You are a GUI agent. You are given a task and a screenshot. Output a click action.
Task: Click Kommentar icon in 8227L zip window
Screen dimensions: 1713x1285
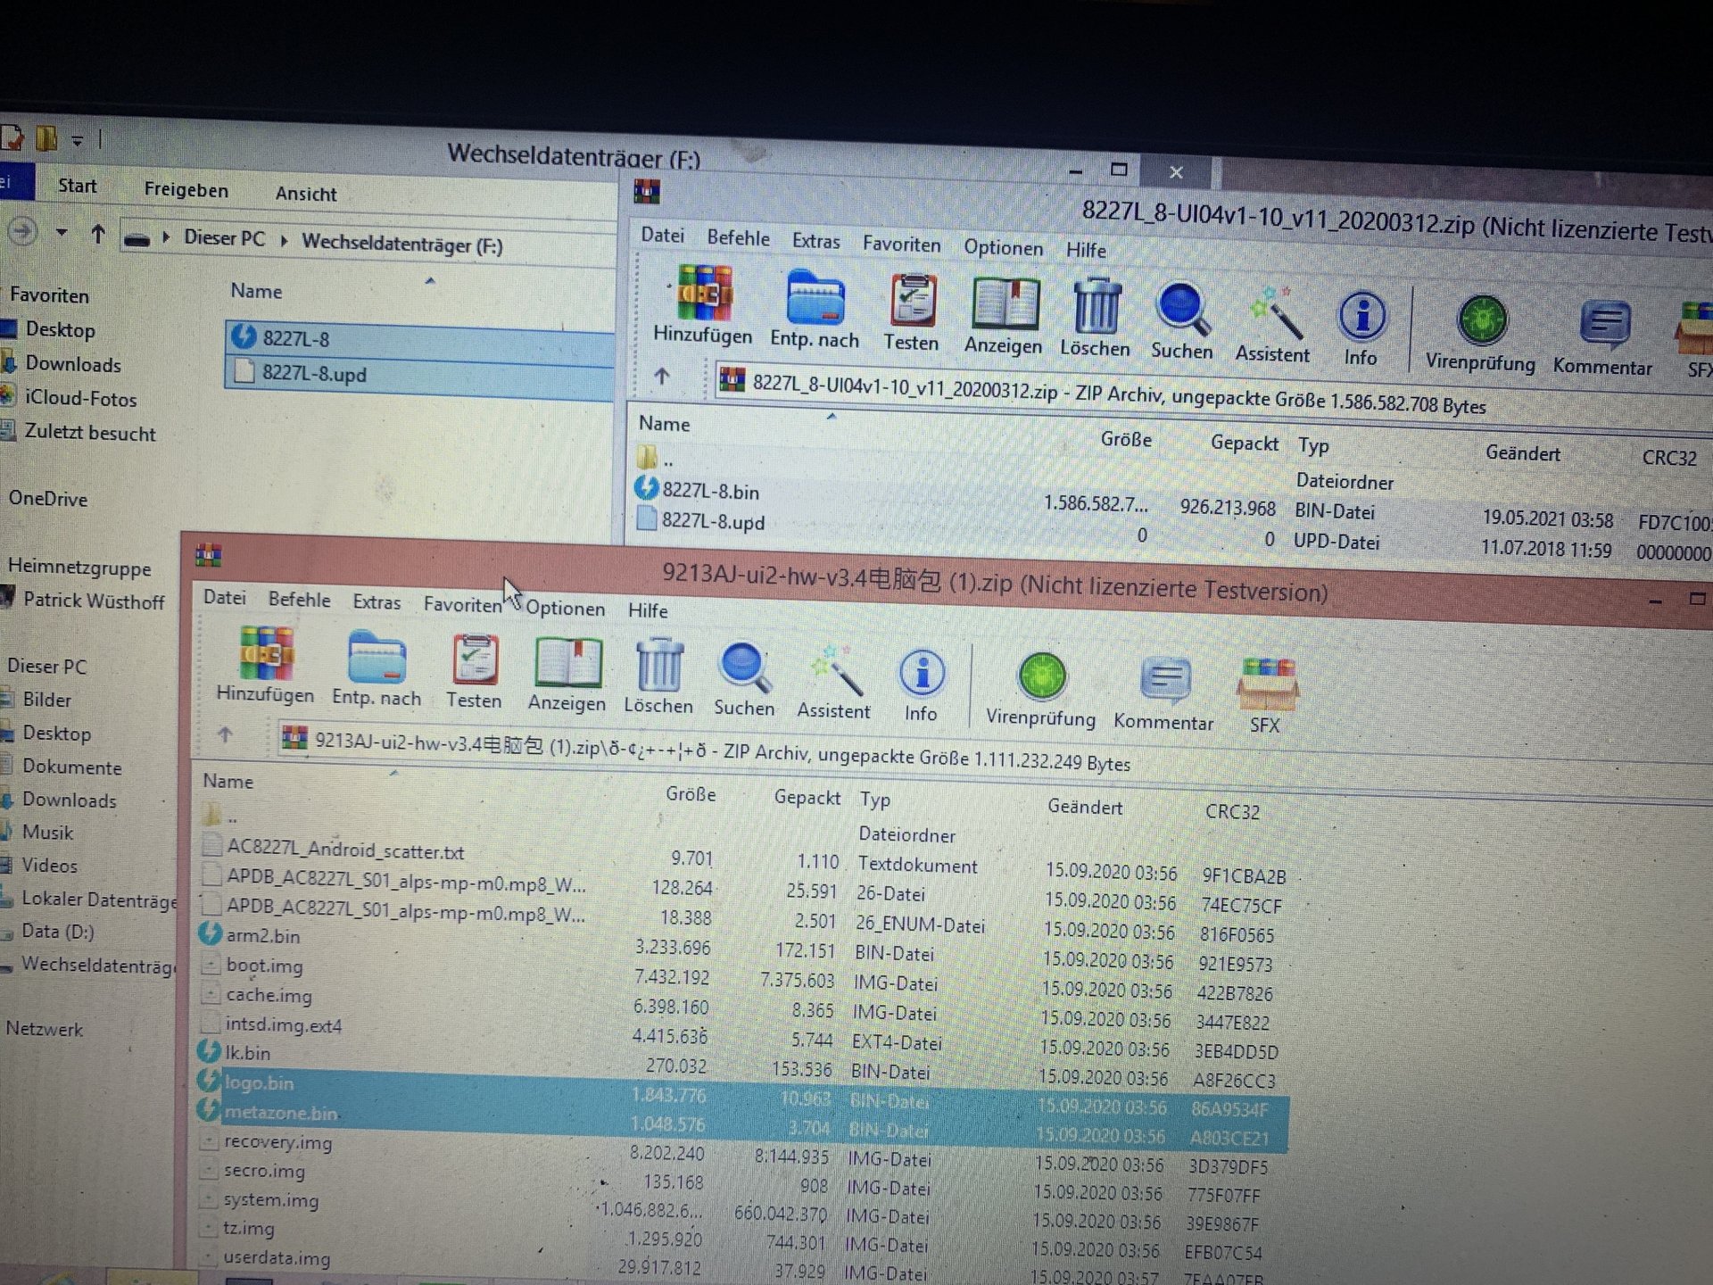tap(1605, 325)
